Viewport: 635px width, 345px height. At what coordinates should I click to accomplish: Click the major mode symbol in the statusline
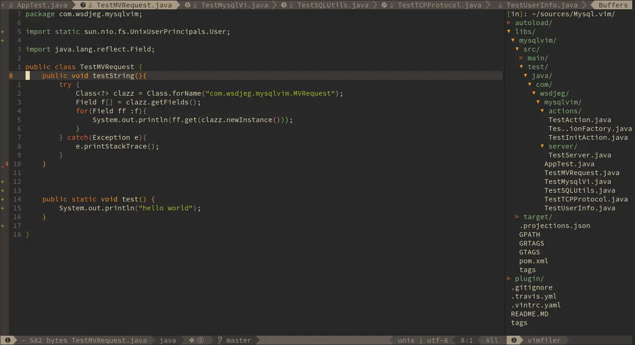point(192,340)
